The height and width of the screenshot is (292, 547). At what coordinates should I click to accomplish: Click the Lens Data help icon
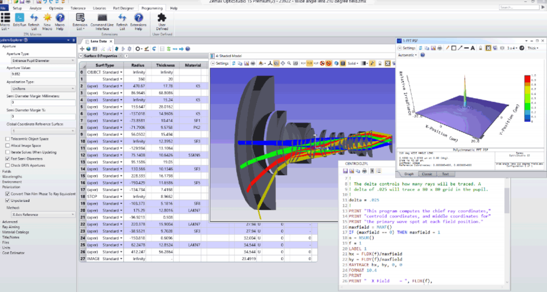188,49
